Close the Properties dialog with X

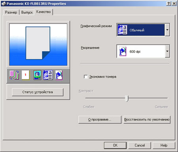[174, 4]
